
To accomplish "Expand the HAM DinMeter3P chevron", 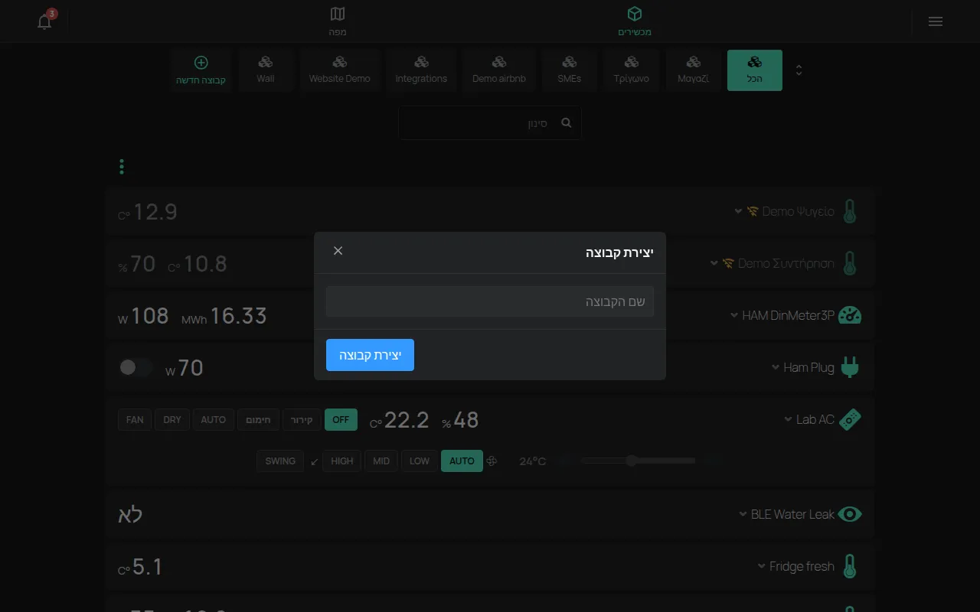I will coord(733,315).
